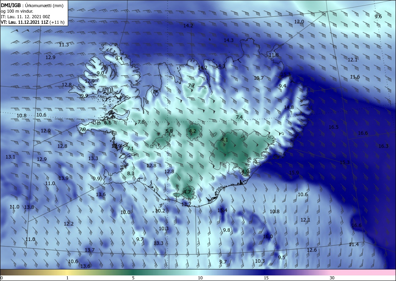Image resolution: width=396 pixels, height=281 pixels.
Task: Select the 12.2 map value
Action: pyautogui.click(x=69, y=224)
